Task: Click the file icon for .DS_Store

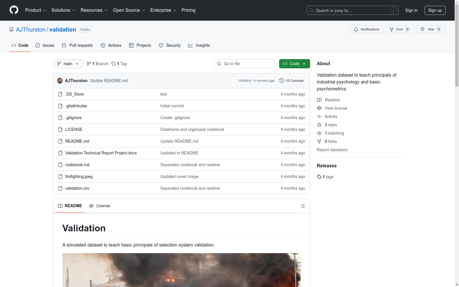Action: click(60, 94)
